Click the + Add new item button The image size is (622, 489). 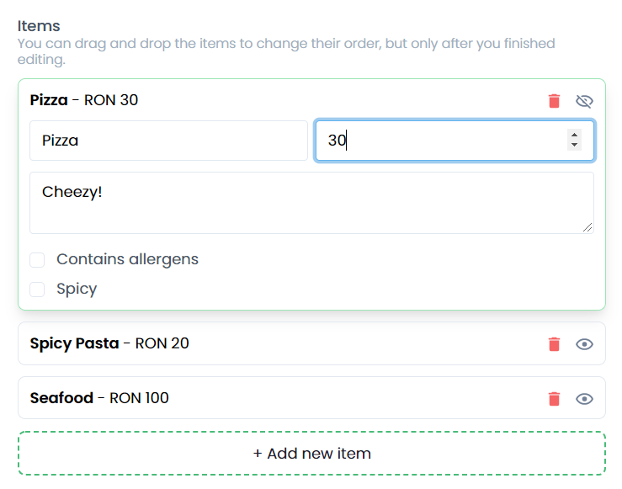[311, 454]
